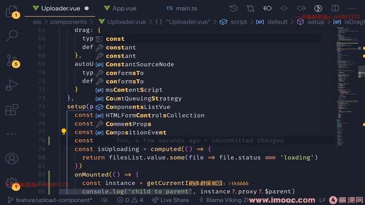The width and height of the screenshot is (365, 205).
Task: Choose the first conformsTo suggestion
Action: click(208, 73)
